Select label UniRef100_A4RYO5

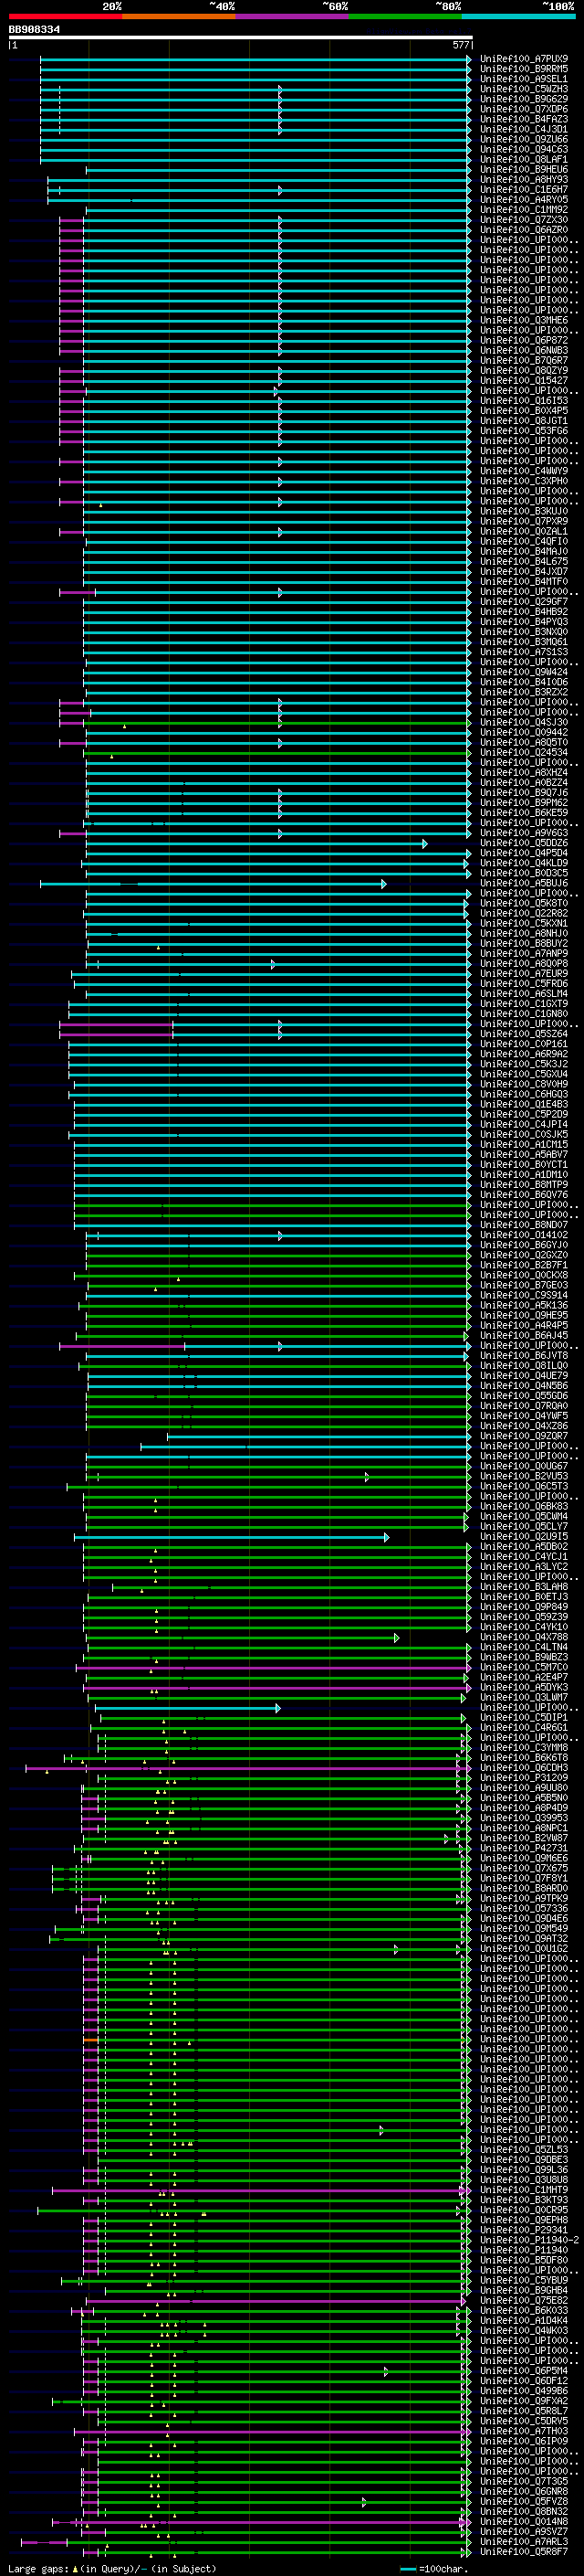point(524,199)
